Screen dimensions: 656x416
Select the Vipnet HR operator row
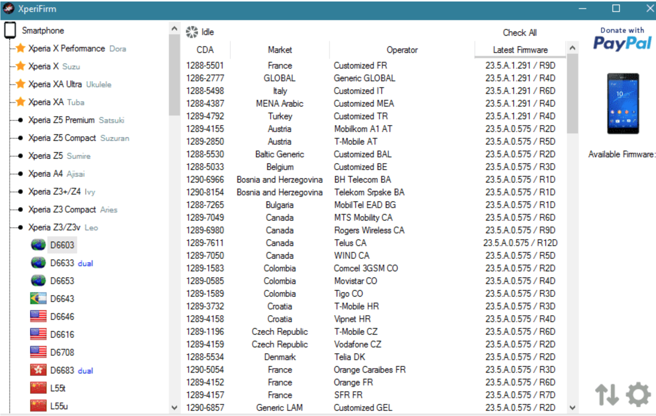[374, 319]
